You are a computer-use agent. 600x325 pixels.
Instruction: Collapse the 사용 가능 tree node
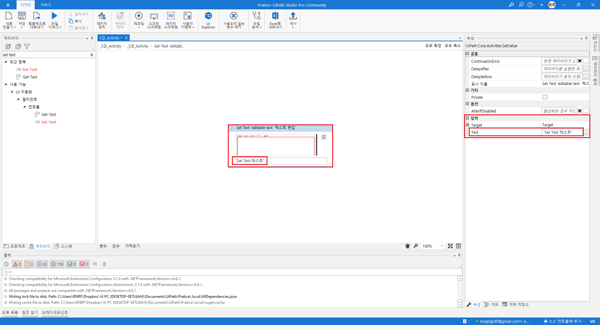[6, 84]
